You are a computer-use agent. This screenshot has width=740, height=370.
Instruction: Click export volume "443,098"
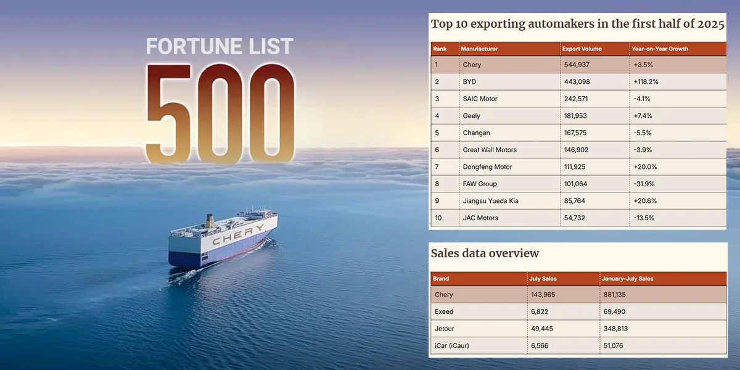point(577,81)
